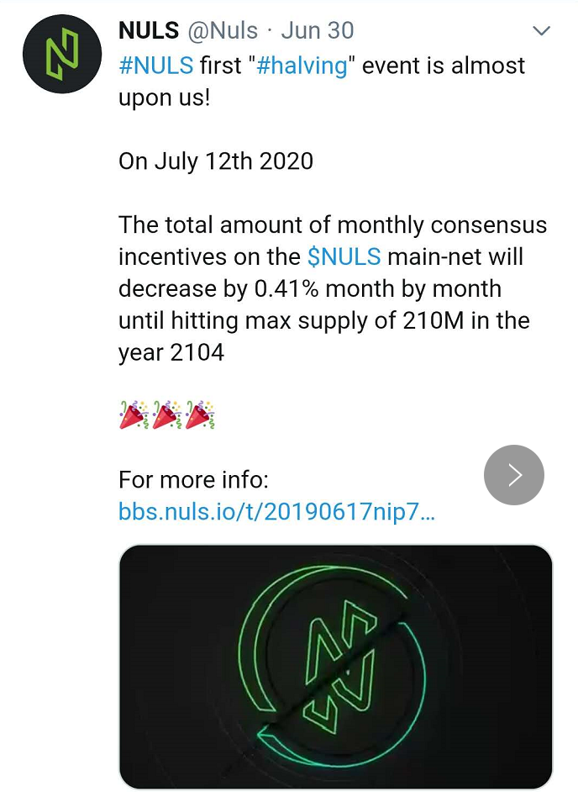This screenshot has width=578, height=792.
Task: Open the $NULS cashtag
Action: (344, 256)
